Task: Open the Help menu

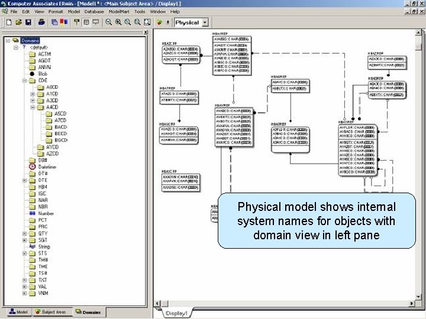Action: pyautogui.click(x=175, y=12)
